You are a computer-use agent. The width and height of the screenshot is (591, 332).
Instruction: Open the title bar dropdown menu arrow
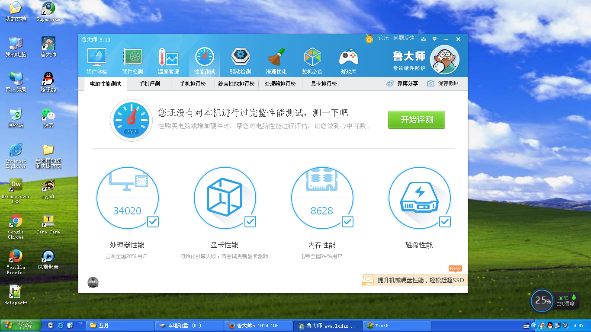pyautogui.click(x=434, y=39)
